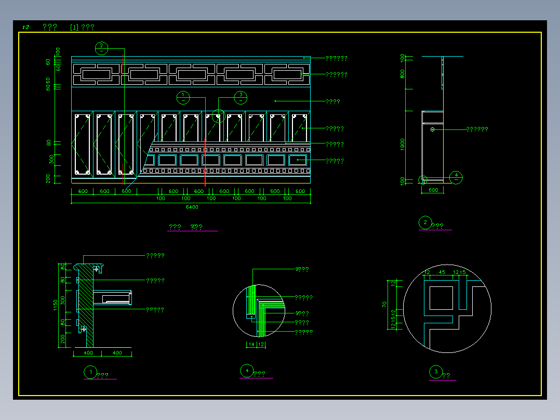Click the 45 dimension inside the detail 3 circle
Image resolution: width=560 pixels, height=420 pixels.
tap(442, 272)
